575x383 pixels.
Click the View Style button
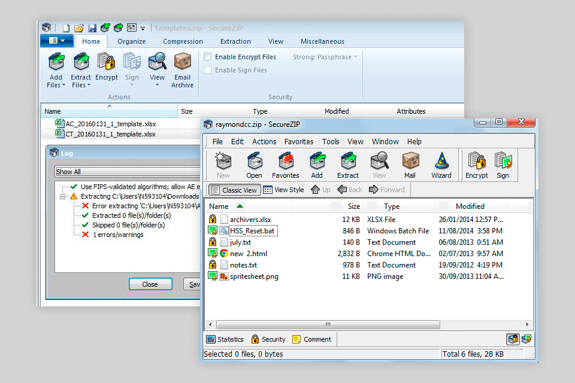[x=283, y=190]
